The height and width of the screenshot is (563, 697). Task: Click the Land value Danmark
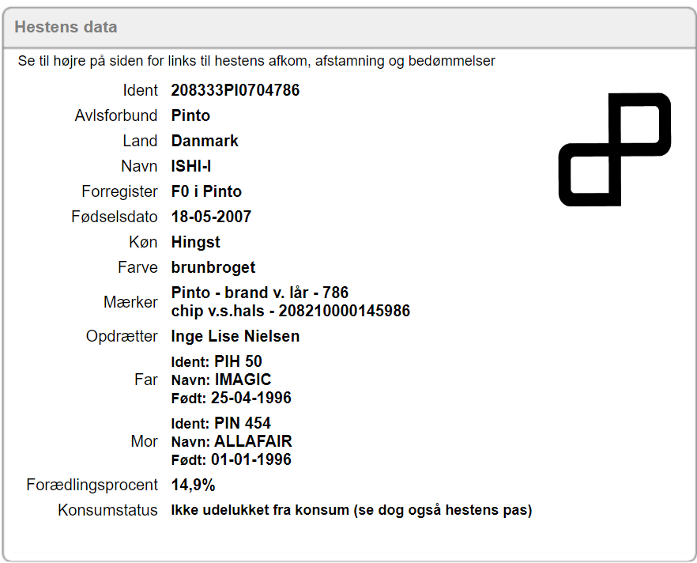[205, 141]
